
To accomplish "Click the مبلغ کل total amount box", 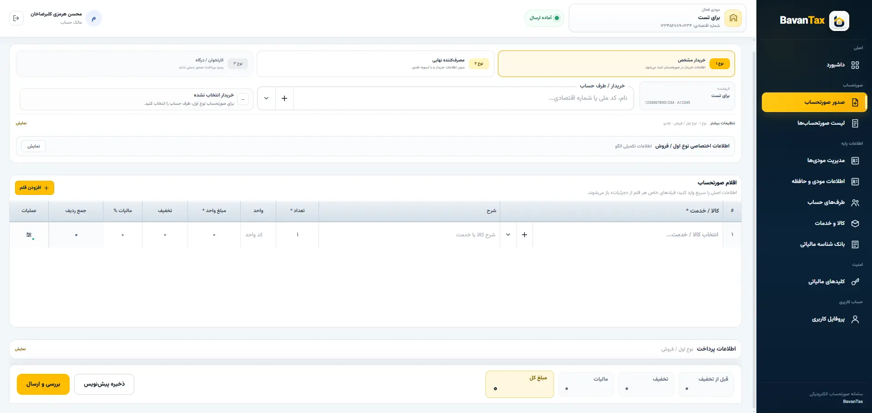I will coord(520,384).
